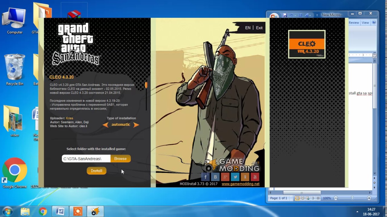387x217 pixels.
Task: Open the Windows Start menu
Action: [x=8, y=212]
